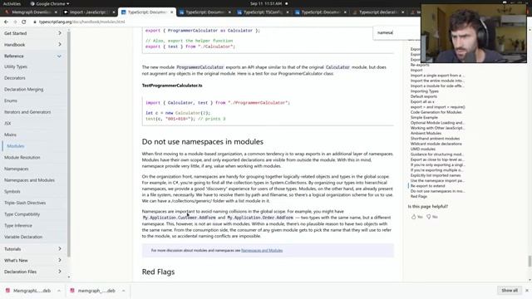Open Type Inference in the sidebar

[18, 226]
